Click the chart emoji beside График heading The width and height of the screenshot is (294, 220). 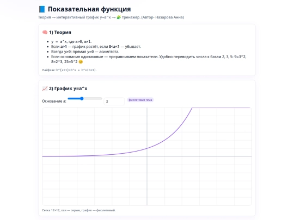(x=45, y=89)
